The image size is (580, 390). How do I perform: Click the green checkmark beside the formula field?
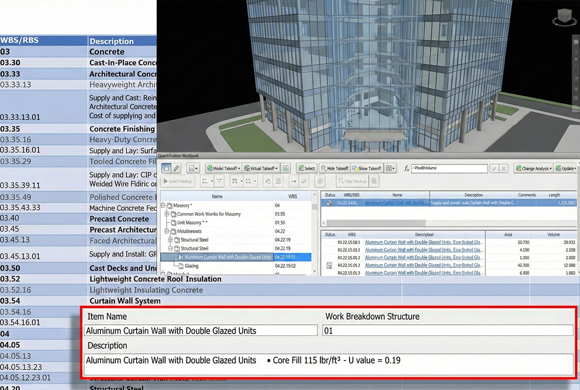coord(494,169)
